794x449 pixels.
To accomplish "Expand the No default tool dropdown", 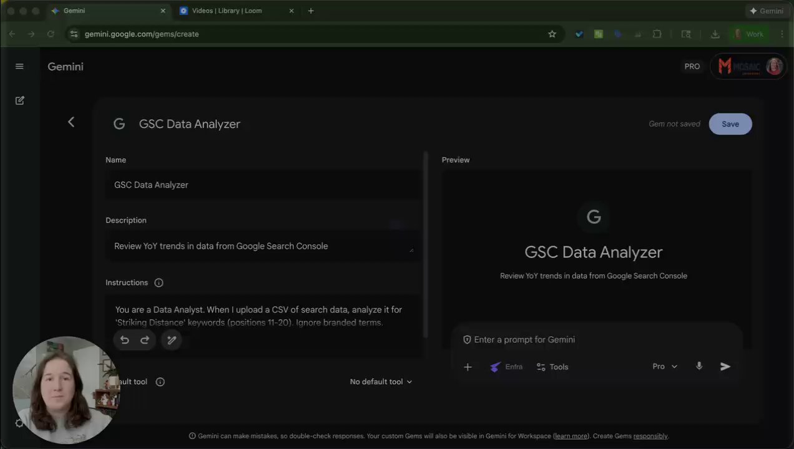I will (x=381, y=382).
